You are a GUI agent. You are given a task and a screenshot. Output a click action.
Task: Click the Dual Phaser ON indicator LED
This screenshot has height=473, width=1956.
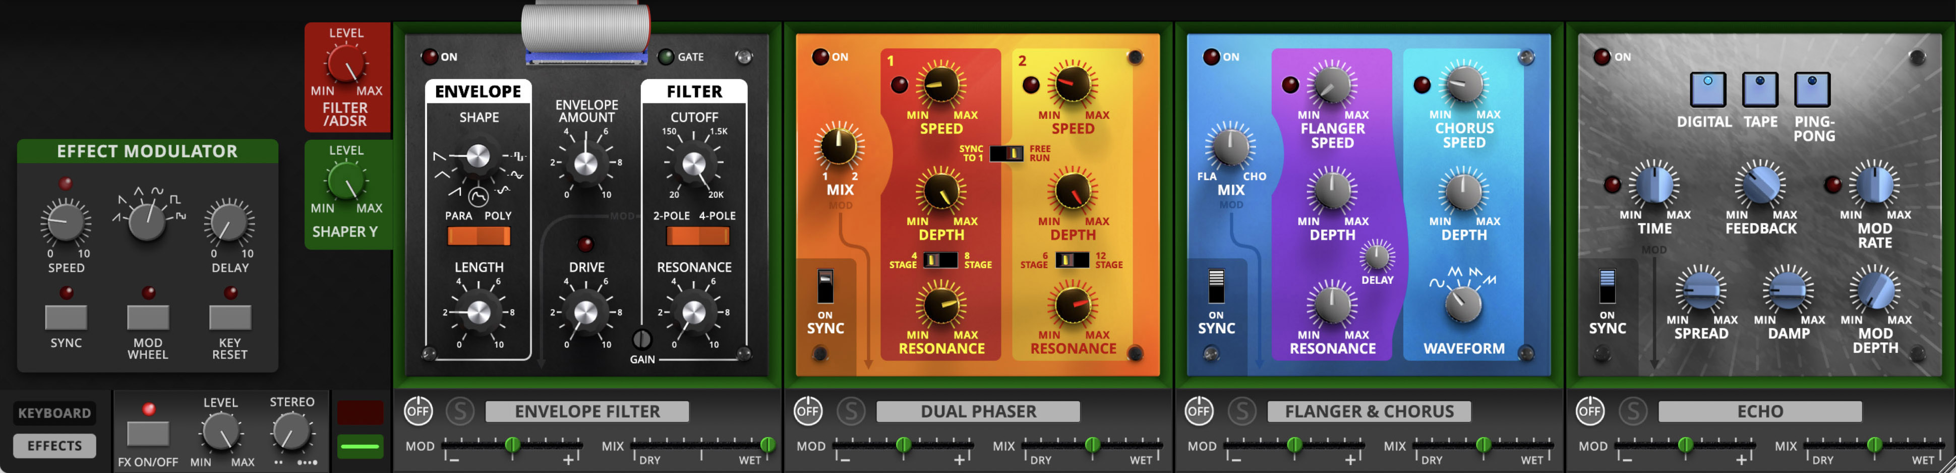(821, 56)
